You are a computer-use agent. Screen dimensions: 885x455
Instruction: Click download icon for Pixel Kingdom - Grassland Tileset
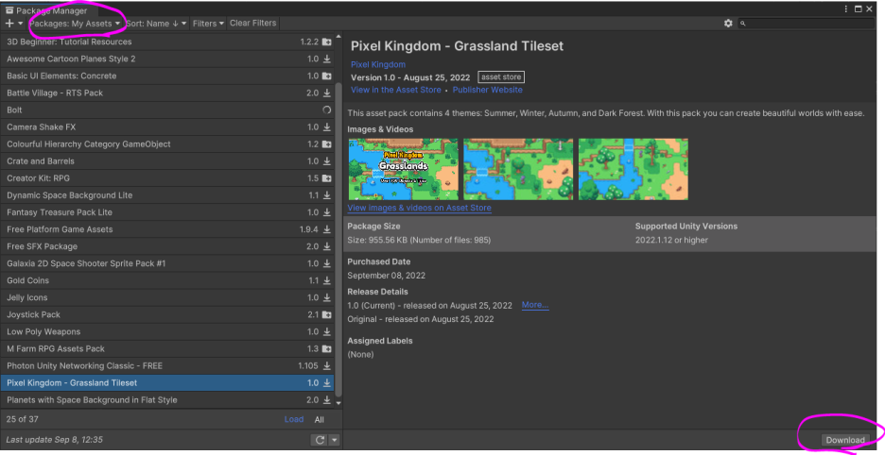[x=327, y=383]
